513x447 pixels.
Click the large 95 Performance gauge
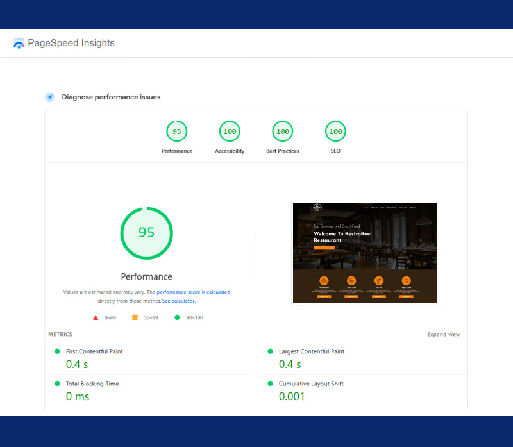tap(146, 233)
